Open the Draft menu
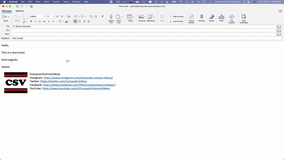 coord(46,2)
